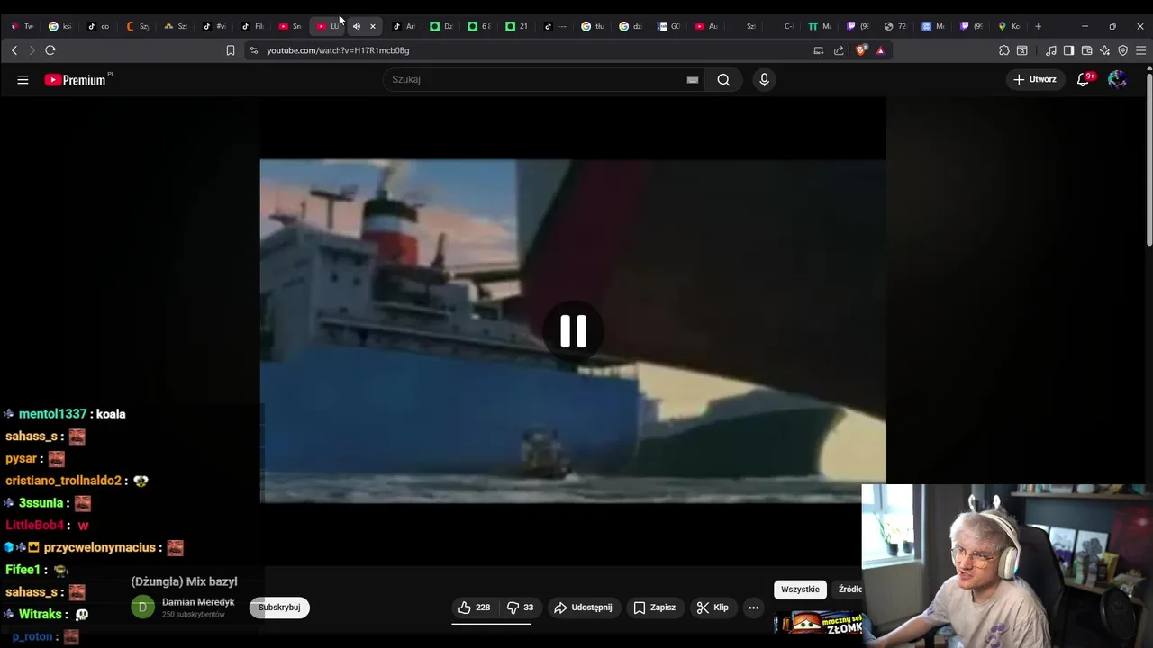
Task: Click the magnifier search button
Action: [723, 79]
